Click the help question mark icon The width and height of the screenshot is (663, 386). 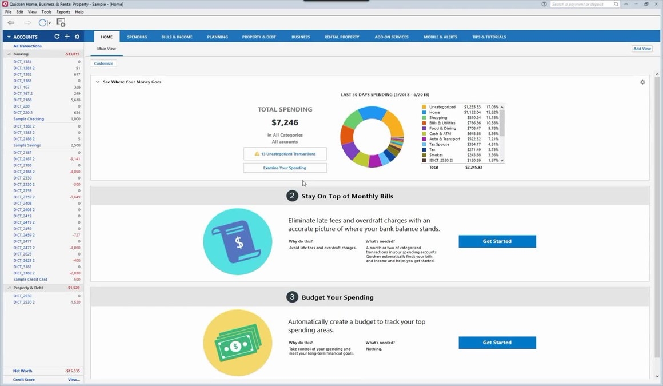point(544,4)
